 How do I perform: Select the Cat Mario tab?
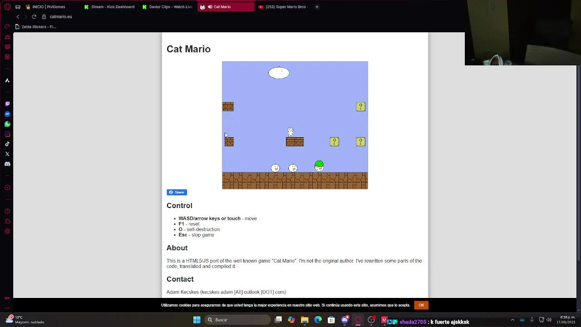coord(226,7)
